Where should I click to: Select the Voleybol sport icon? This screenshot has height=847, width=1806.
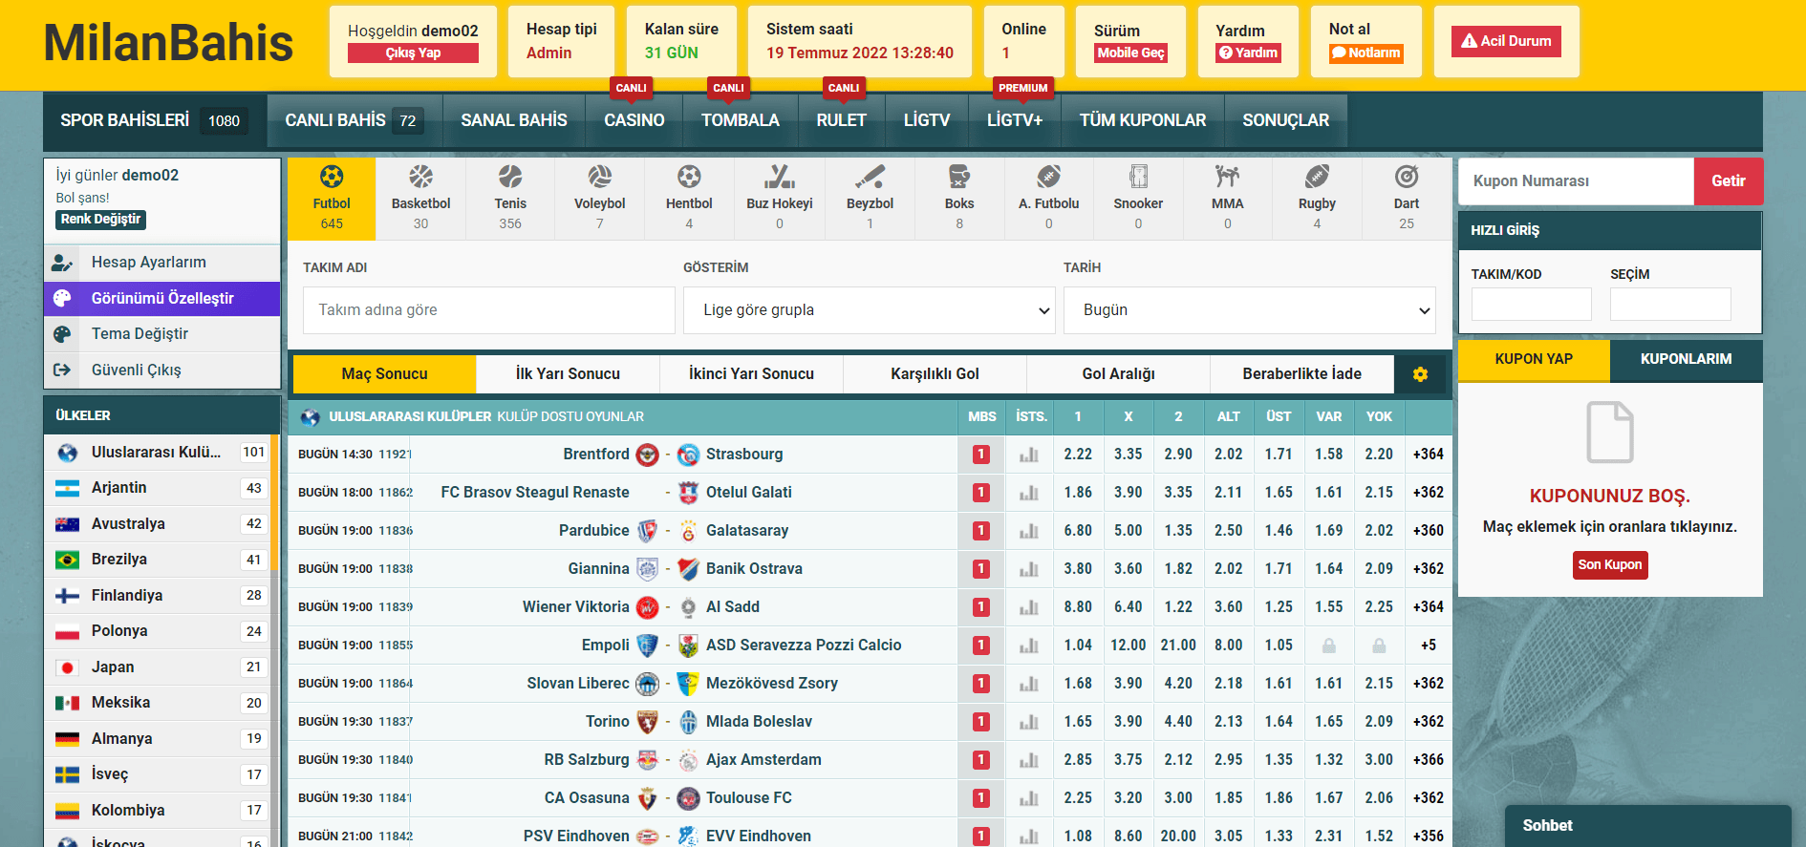click(x=600, y=177)
